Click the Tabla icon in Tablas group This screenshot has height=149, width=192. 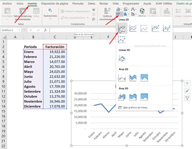tap(36, 11)
